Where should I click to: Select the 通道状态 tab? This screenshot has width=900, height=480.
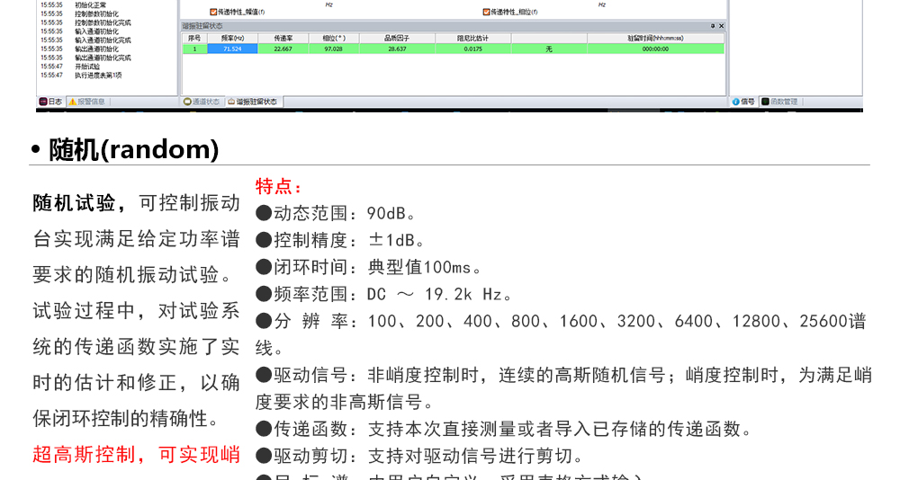(202, 102)
